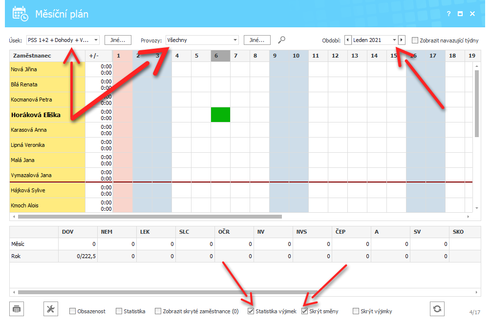
Task: Click day 13 column header
Action: point(358,56)
